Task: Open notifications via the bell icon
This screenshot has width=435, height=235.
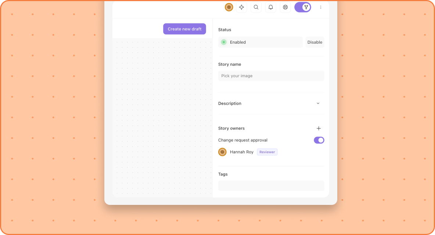Action: tap(271, 7)
